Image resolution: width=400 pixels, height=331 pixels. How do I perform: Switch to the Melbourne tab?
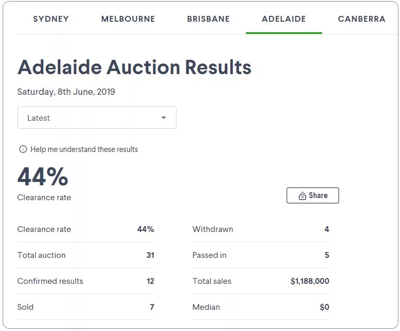tap(128, 19)
